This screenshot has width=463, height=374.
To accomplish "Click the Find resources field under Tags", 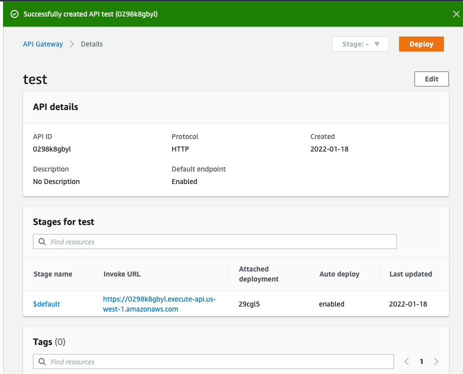I will [215, 361].
